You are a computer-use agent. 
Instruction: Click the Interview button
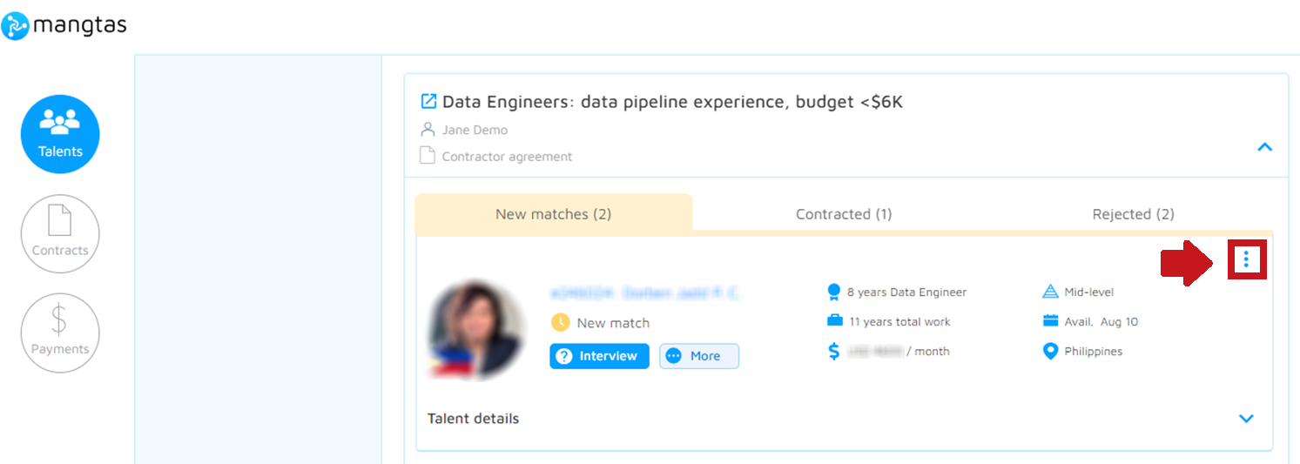[x=599, y=356]
